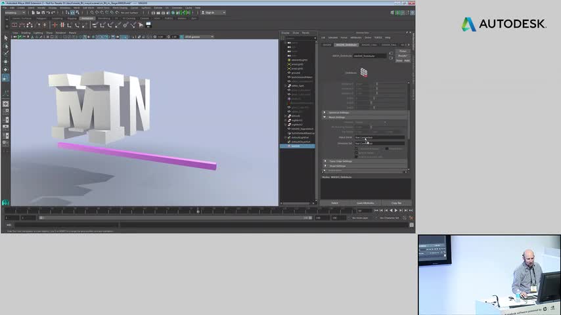Click the Lasso tool in toolbox

6,46
